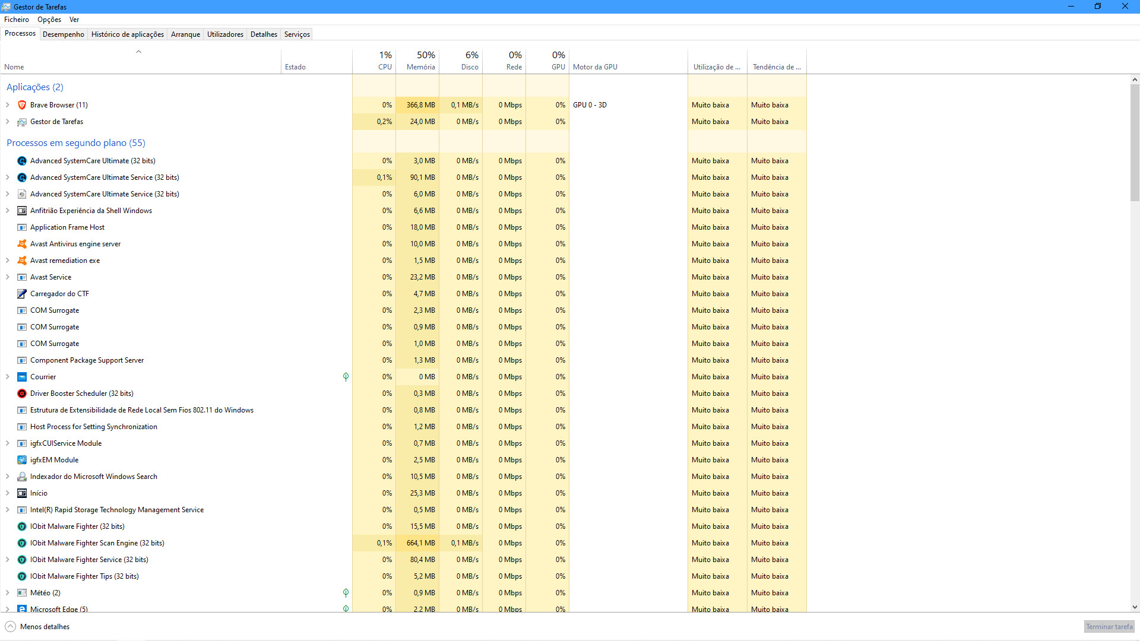Click the Application Frame Host icon
Viewport: 1140px width, 641px height.
point(22,227)
